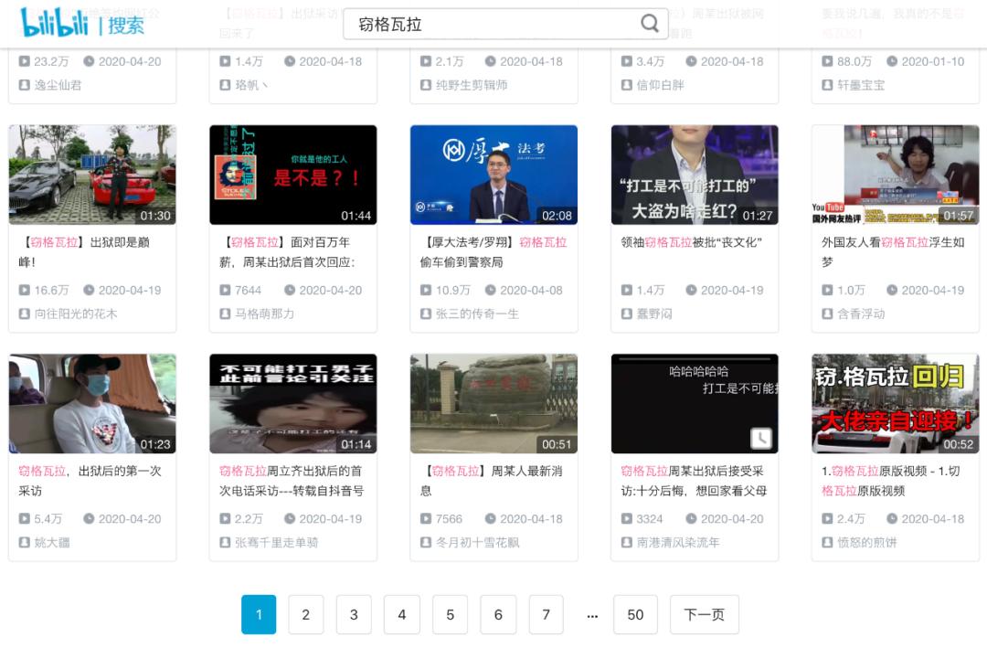Viewport: 987px width, 648px height.
Task: Open the "窃格瓦拉回归 大佬亲自迎接" thumbnail
Action: point(895,403)
